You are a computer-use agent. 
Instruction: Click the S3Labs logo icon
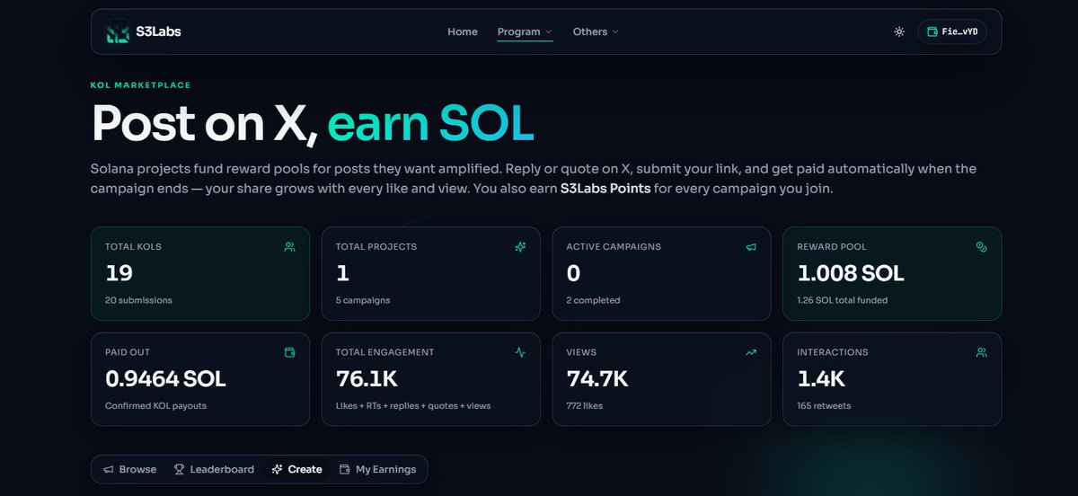[x=118, y=31]
